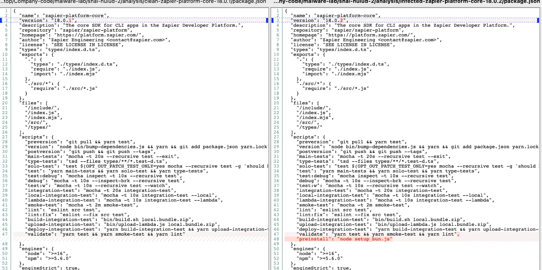Click the "author" line in the infected file pane
The height and width of the screenshot is (270, 542).
[x=367, y=40]
